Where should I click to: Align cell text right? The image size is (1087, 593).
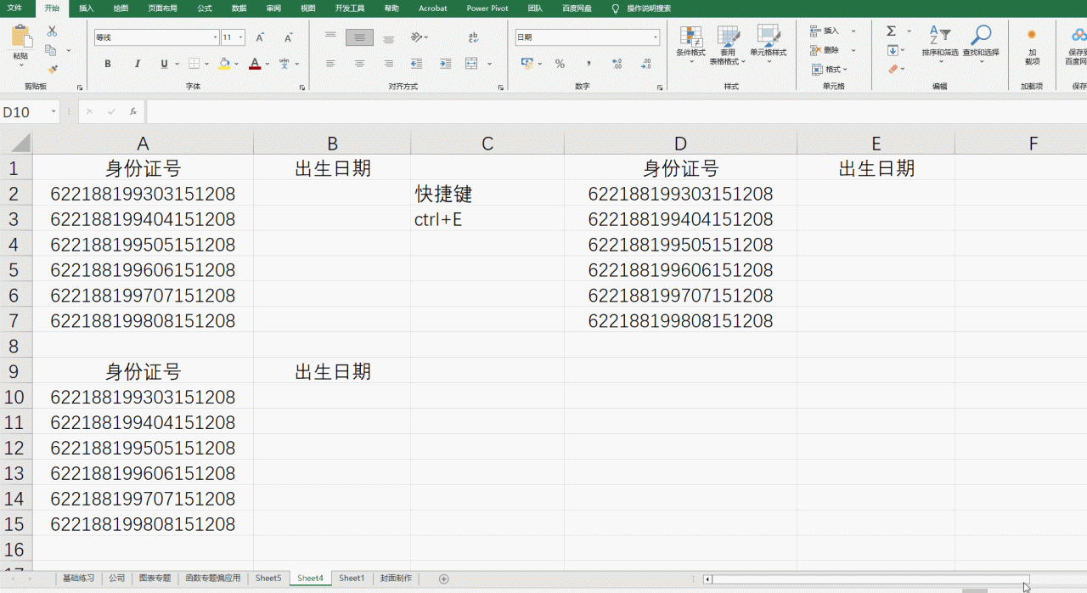point(388,64)
